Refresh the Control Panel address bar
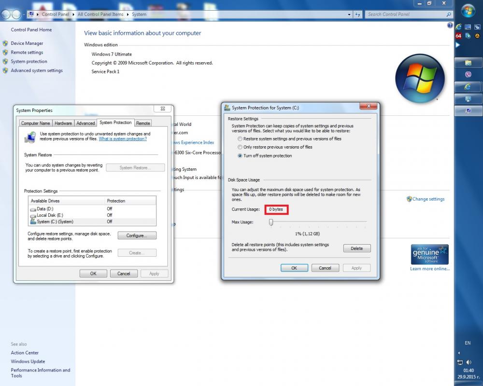 [x=357, y=14]
